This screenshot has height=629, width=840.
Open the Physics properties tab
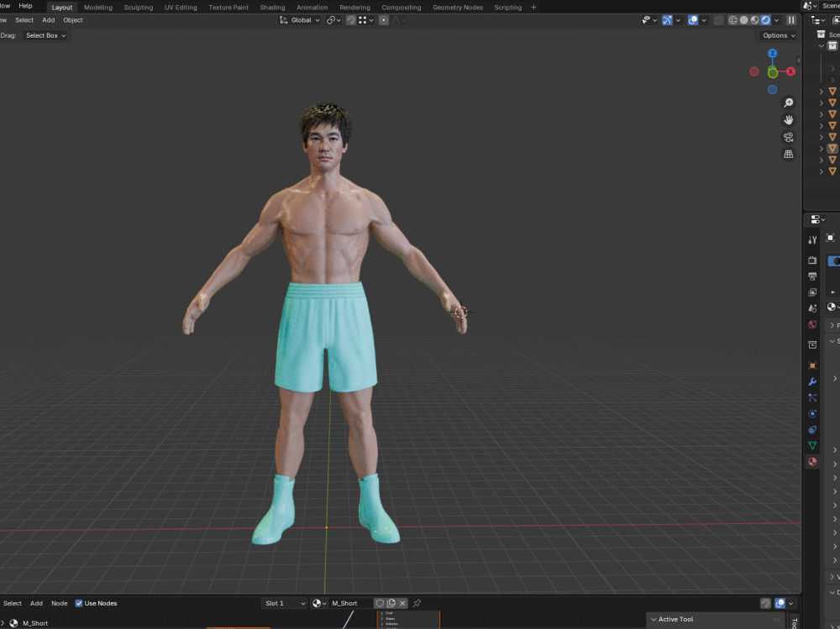812,414
